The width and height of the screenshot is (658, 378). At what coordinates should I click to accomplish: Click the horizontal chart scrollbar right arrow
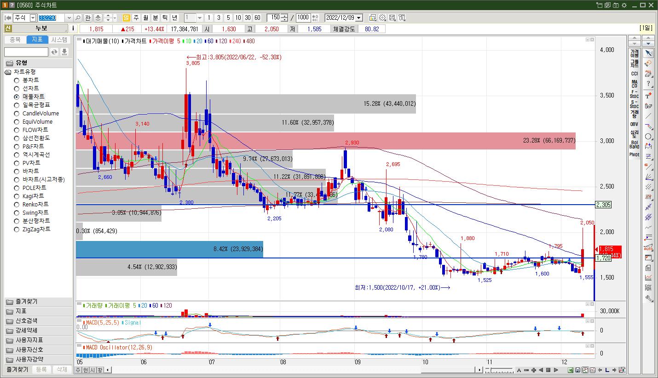tap(479, 370)
